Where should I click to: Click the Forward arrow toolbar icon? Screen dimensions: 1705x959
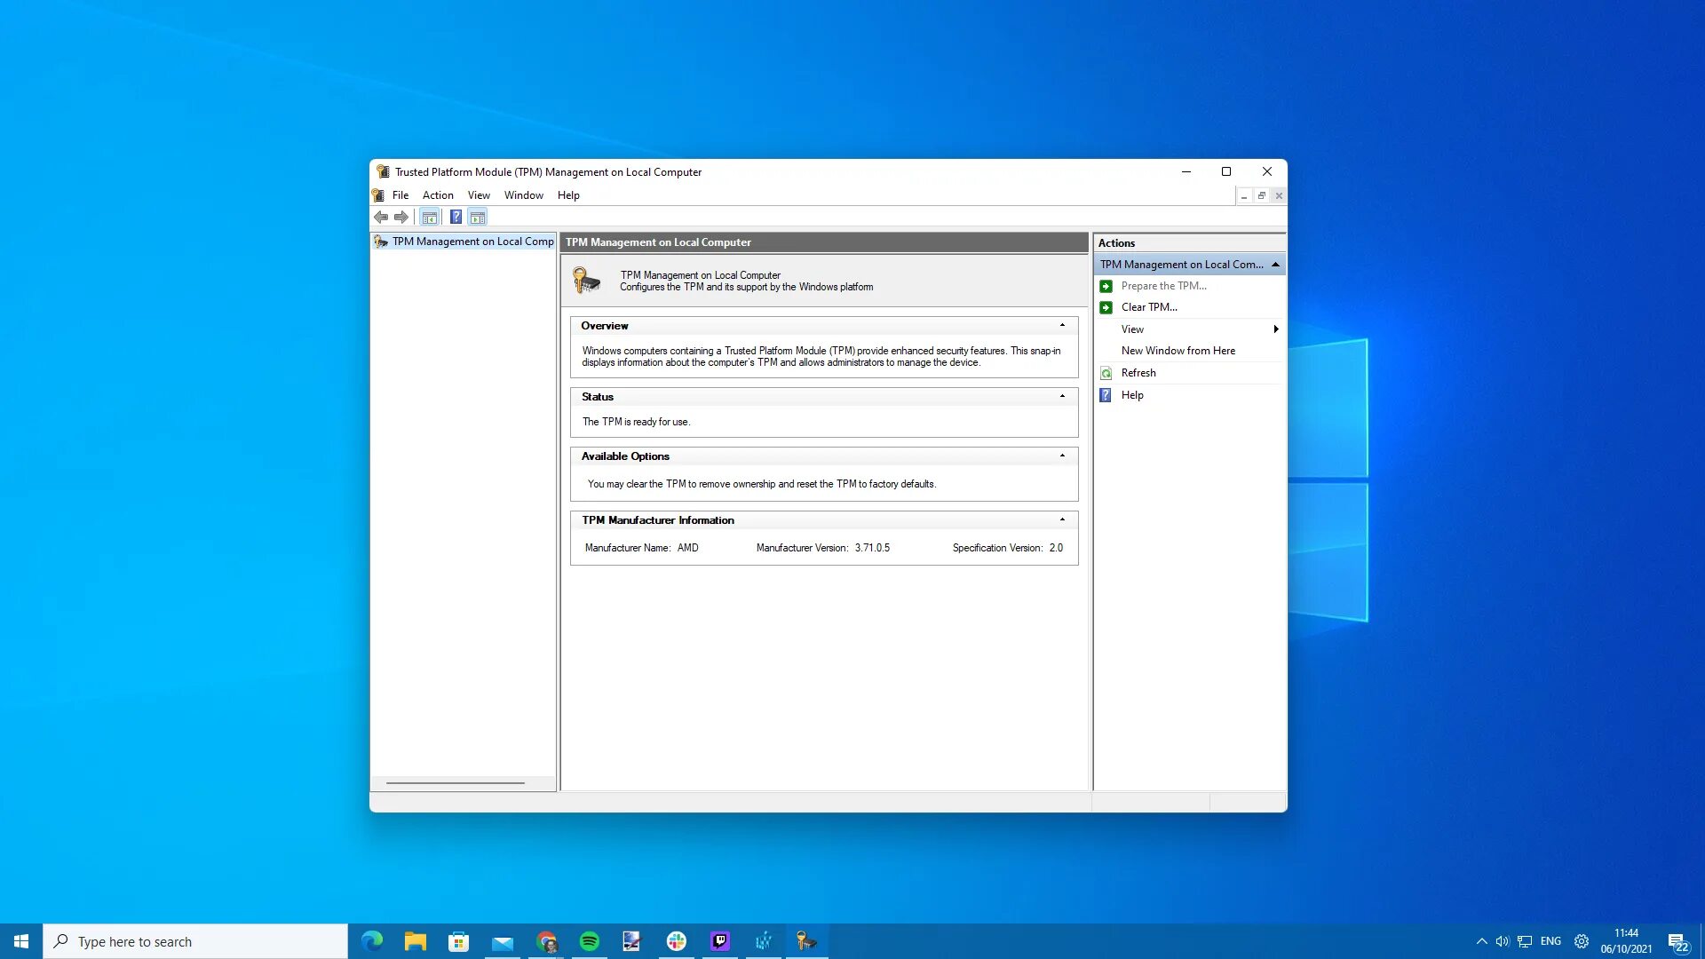(x=401, y=217)
